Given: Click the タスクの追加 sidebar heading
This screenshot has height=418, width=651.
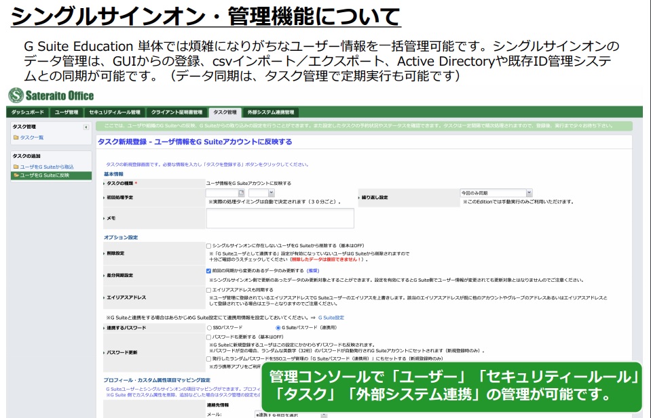Looking at the screenshot, I should coord(26,156).
